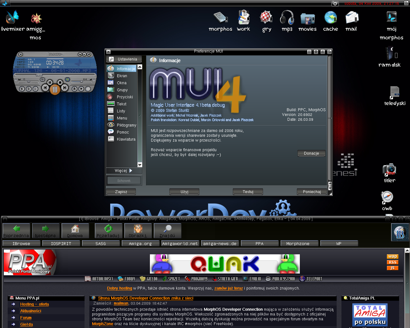Click the up arrow of the MUI list scrollbar

pyautogui.click(x=140, y=67)
